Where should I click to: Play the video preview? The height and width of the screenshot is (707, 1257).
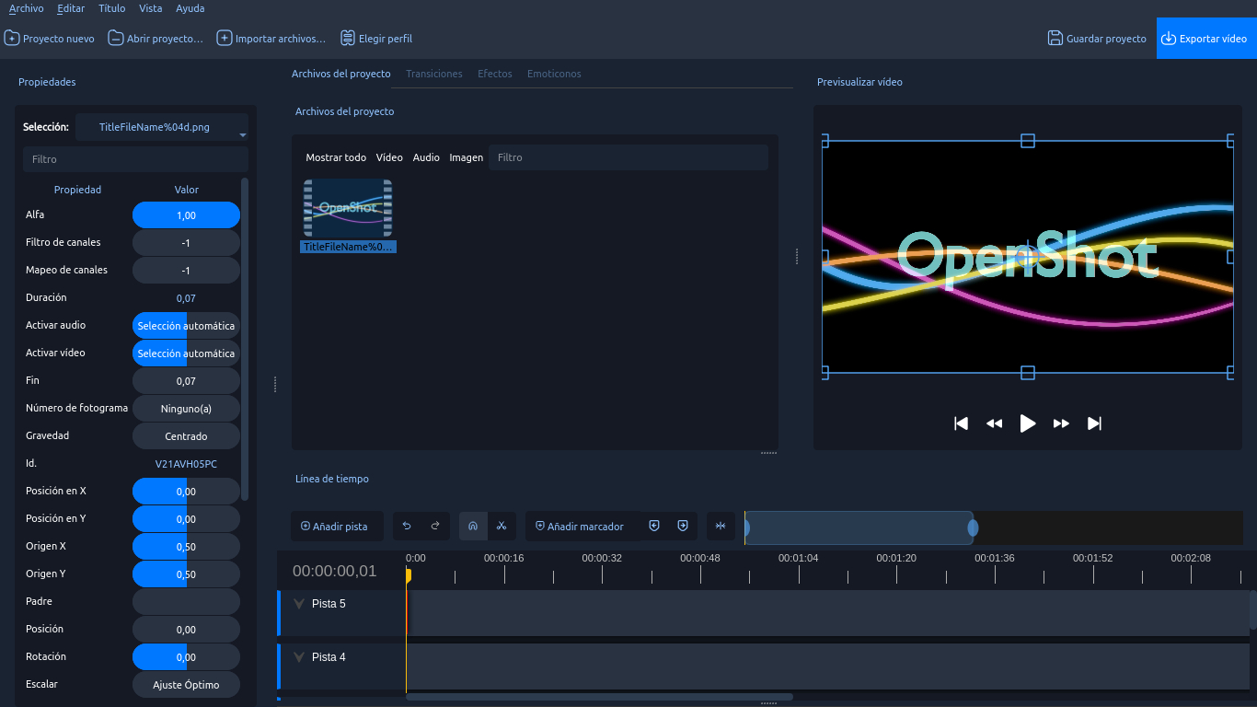1028,423
